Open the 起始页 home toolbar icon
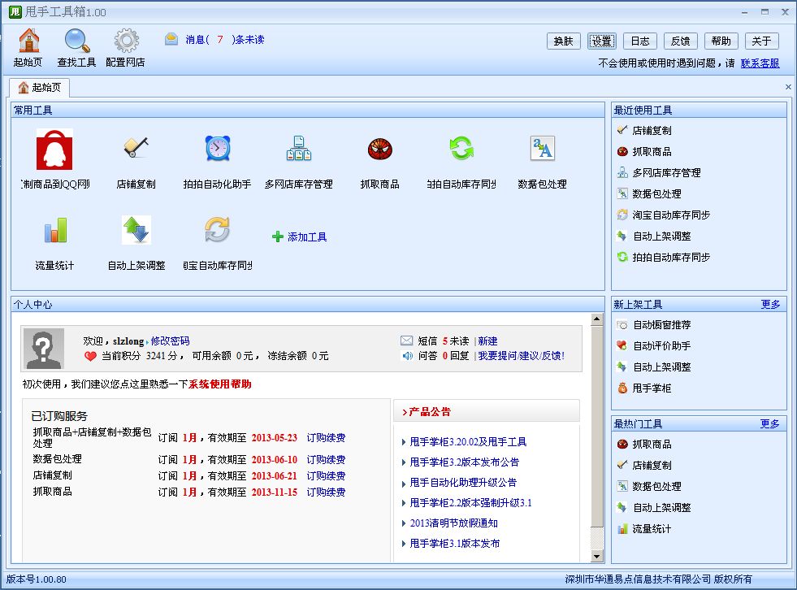 [x=28, y=41]
